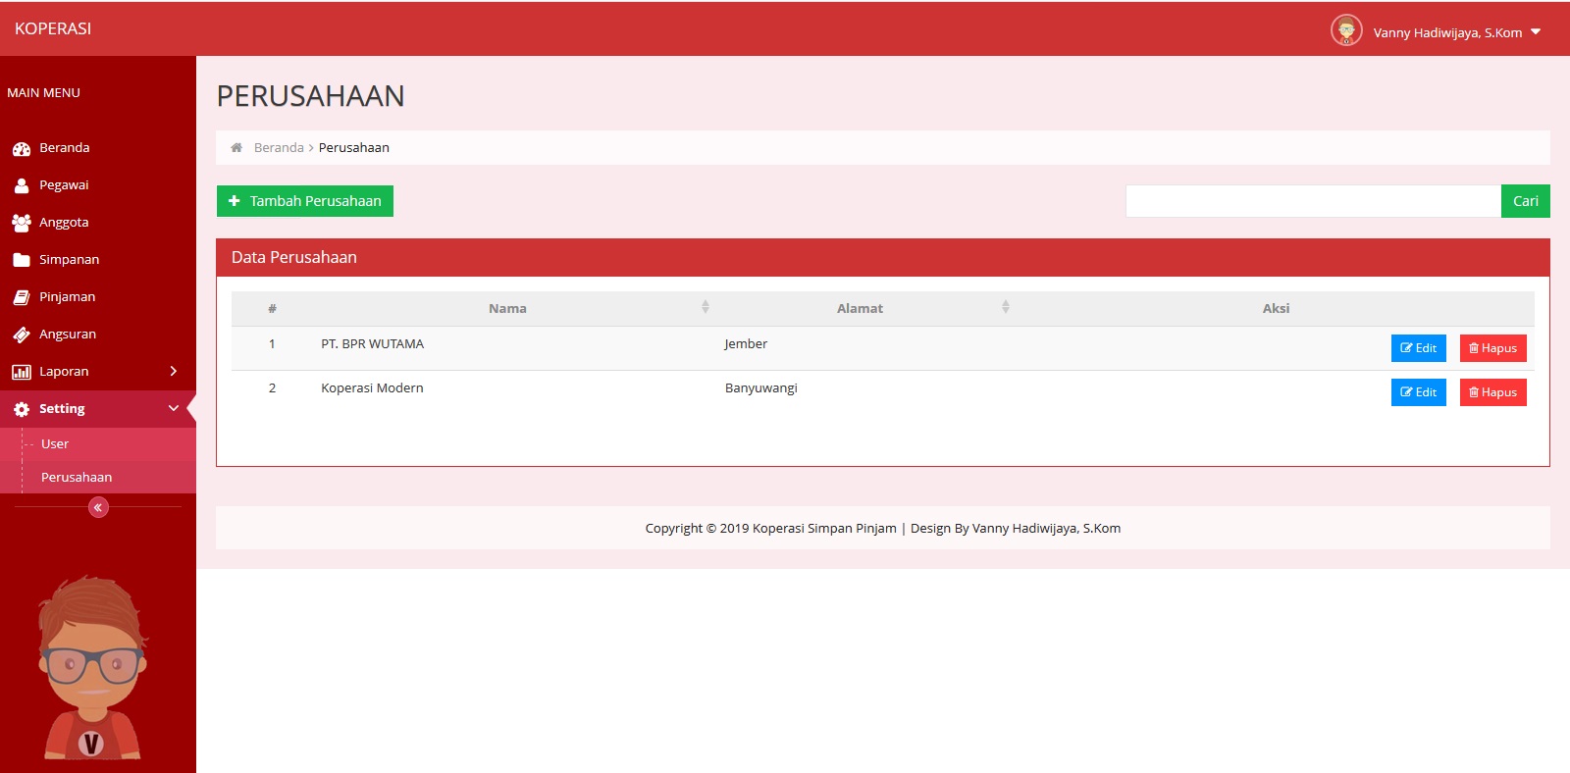Click the Pegawai person icon
The width and height of the screenshot is (1570, 773).
pos(22,185)
